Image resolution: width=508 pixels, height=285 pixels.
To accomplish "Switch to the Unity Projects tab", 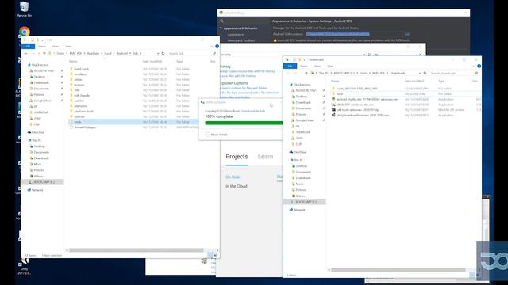I will [237, 157].
